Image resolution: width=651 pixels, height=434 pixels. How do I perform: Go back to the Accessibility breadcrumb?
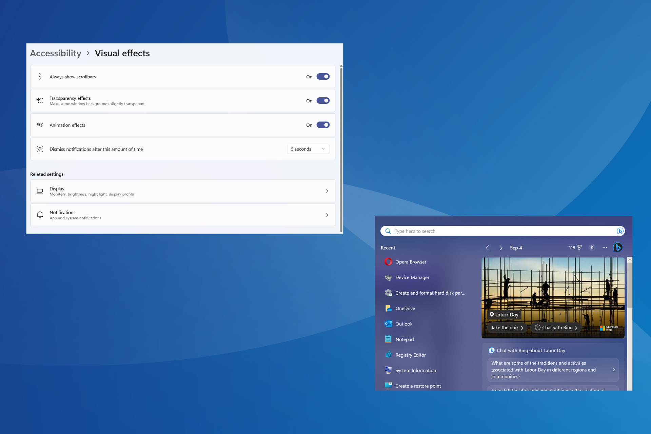pos(56,53)
